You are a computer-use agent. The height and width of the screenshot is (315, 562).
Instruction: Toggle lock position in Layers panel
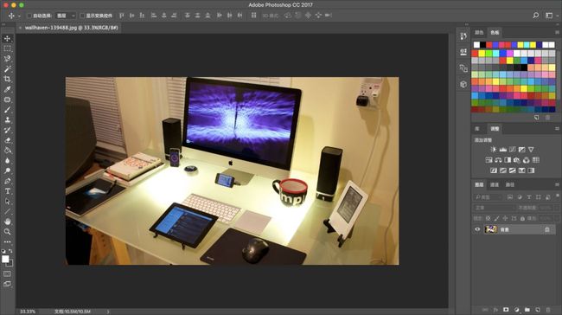(505, 218)
